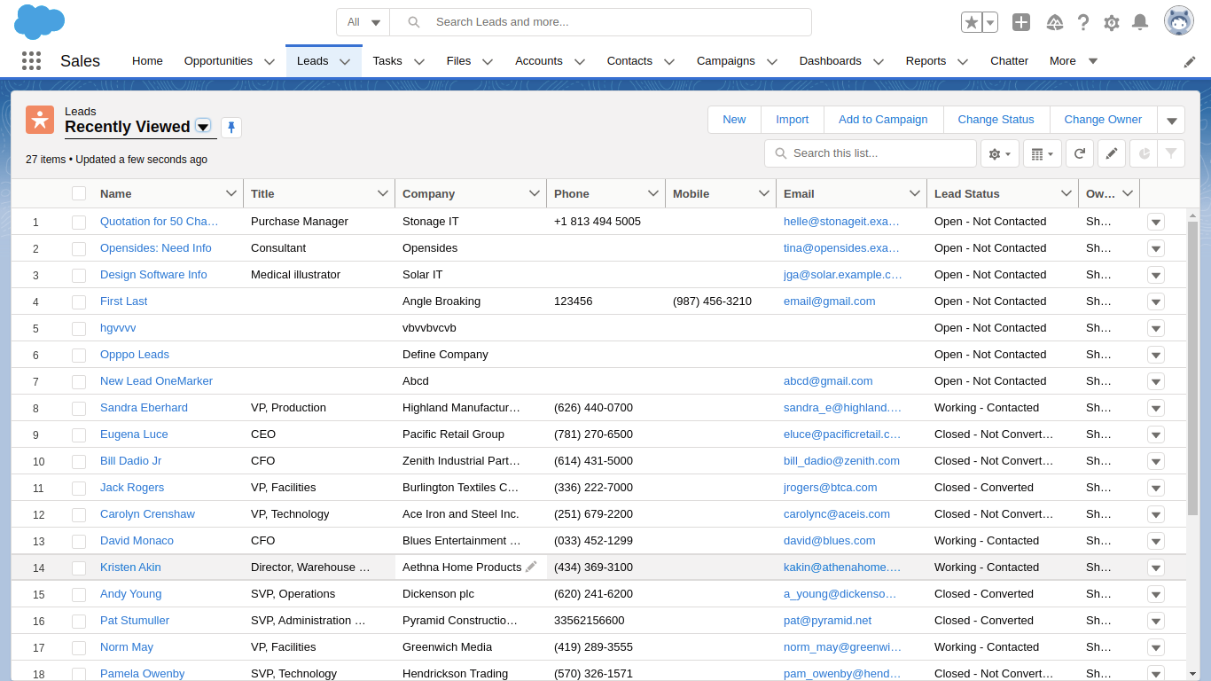The height and width of the screenshot is (681, 1211).
Task: Sort by the Company column header
Action: coord(429,193)
